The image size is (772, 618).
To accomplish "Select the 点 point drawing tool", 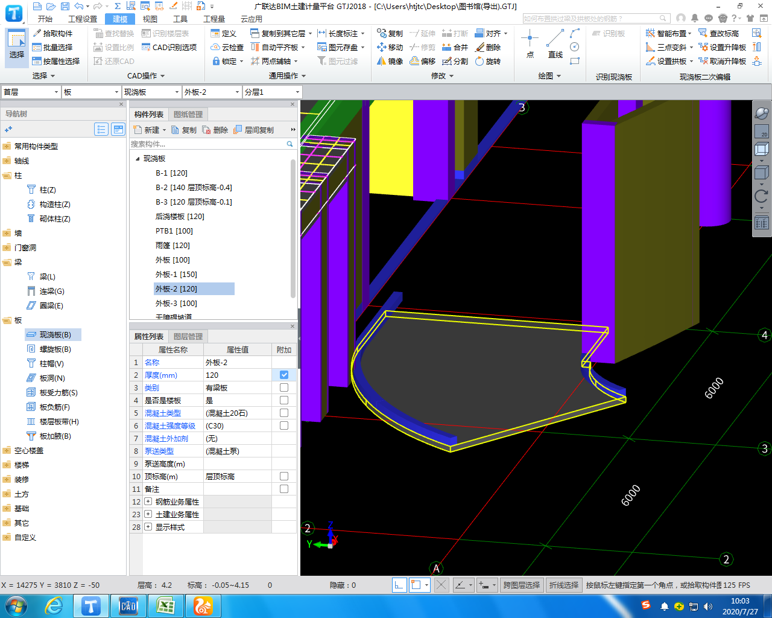I will (530, 43).
